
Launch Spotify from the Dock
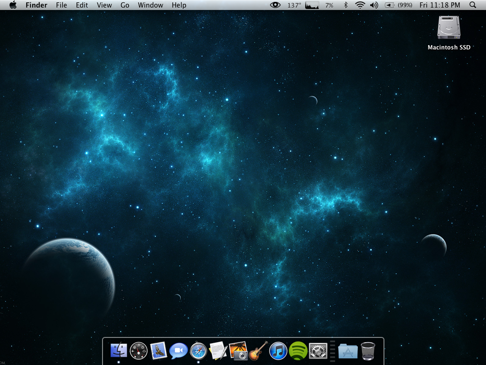click(x=298, y=351)
